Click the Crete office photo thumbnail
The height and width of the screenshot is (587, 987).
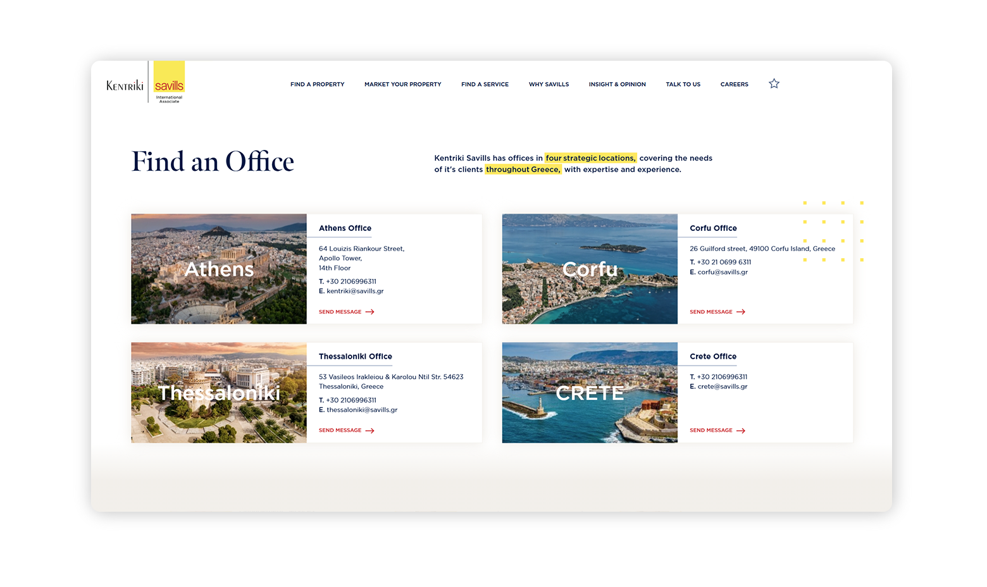[589, 392]
